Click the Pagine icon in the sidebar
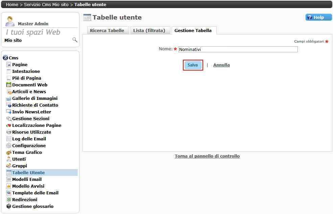 9,64
